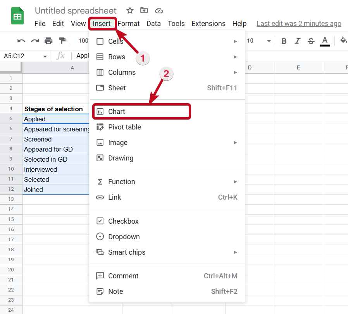Image resolution: width=348 pixels, height=314 pixels.
Task: Choose Sheet from the Insert menu
Action: (x=167, y=88)
